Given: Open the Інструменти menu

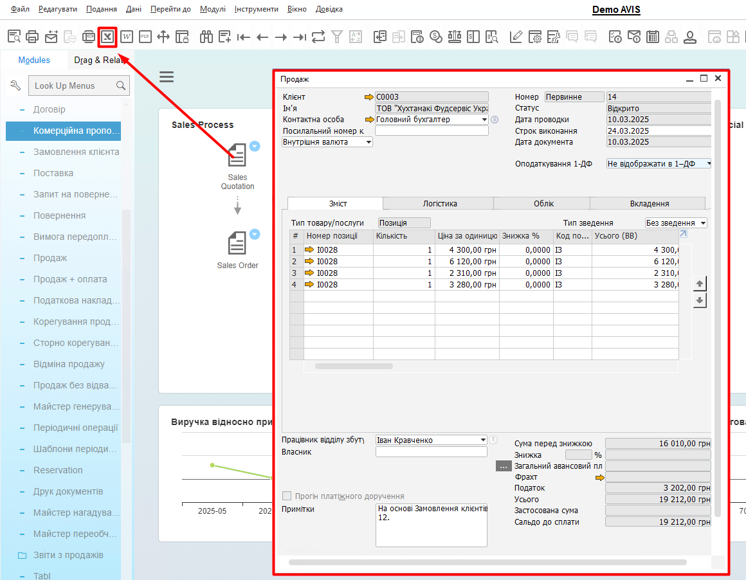Looking at the screenshot, I should (x=256, y=9).
